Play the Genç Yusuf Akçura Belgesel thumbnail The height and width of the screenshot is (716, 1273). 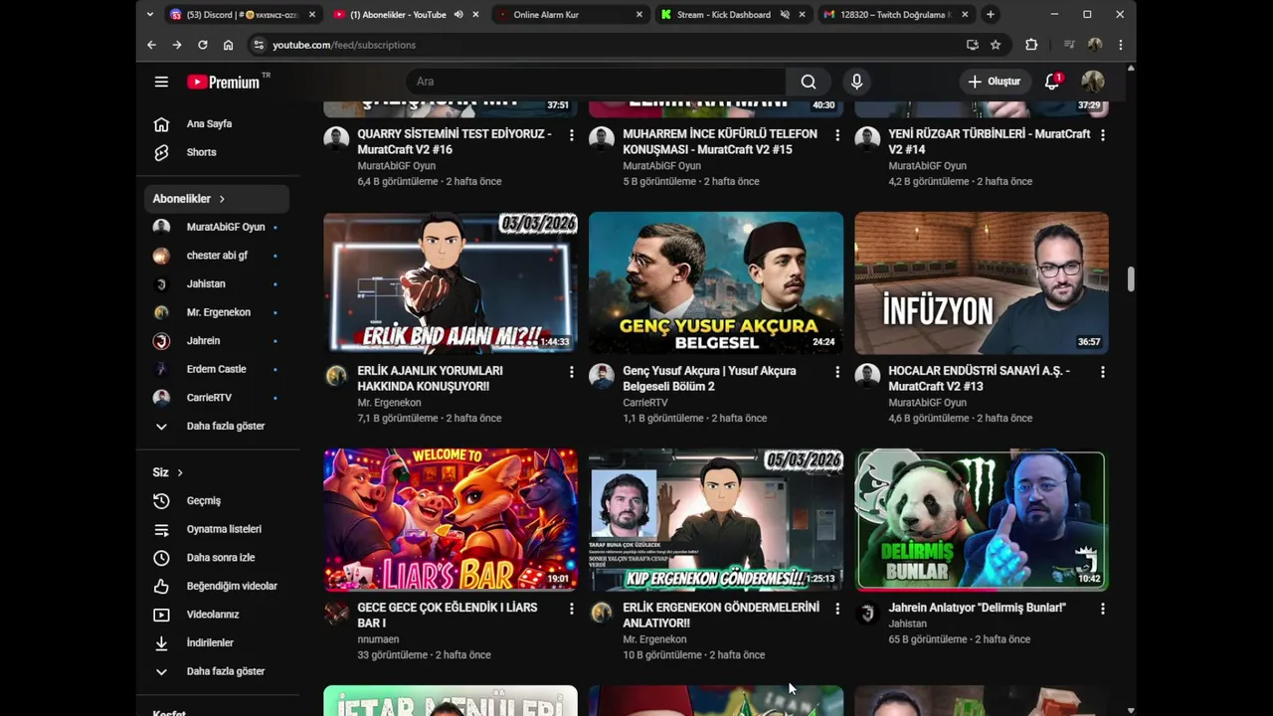(716, 282)
